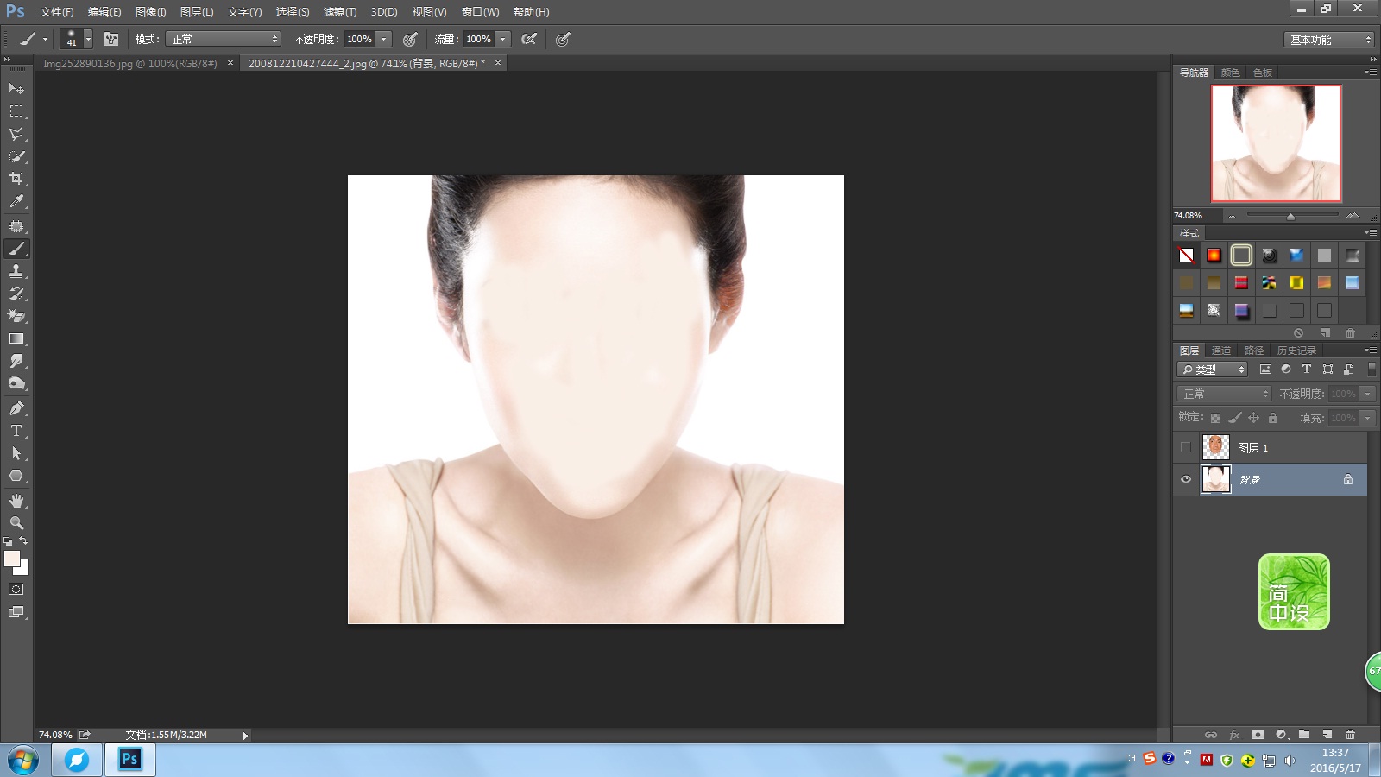Open Layers panel flyout menu
Image resolution: width=1381 pixels, height=777 pixels.
click(1371, 351)
